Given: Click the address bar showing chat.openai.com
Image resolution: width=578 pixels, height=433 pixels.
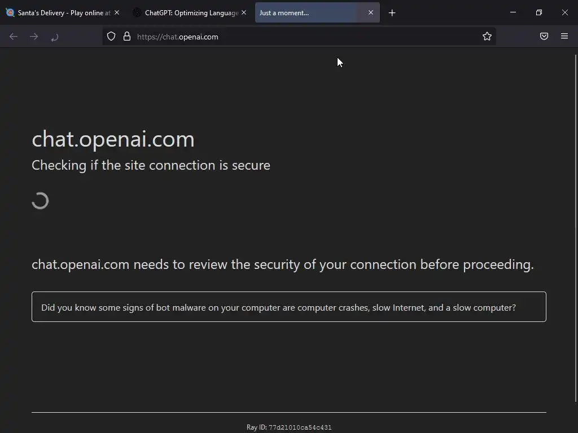Looking at the screenshot, I should click(x=299, y=37).
